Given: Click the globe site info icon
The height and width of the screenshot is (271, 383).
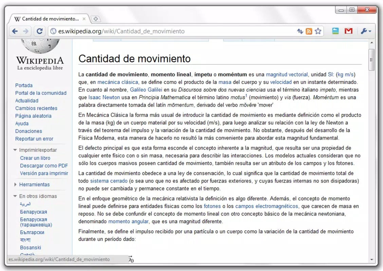Looking at the screenshot, I should [53, 31].
